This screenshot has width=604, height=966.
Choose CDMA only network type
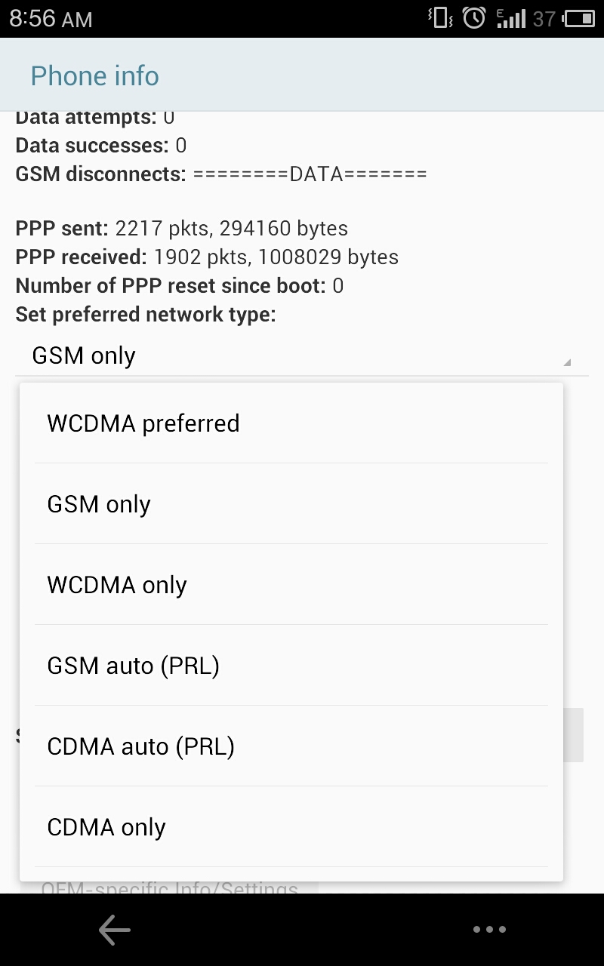(291, 827)
